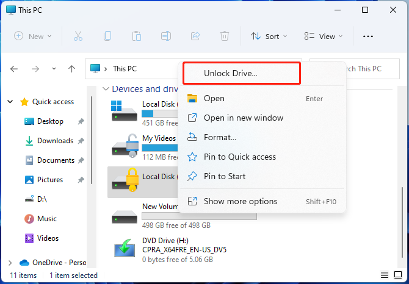Click the This PC computer icon in address bar
The width and height of the screenshot is (409, 284).
[95, 68]
